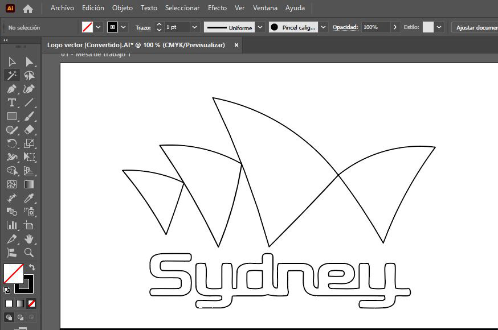Click the Ajustar documento button
Viewport: 498px width, 330px height.
coord(475,27)
